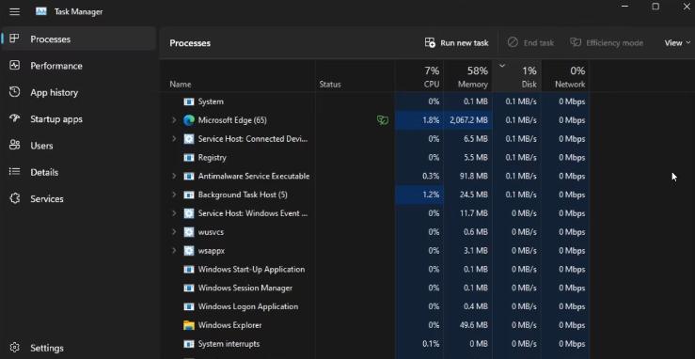Expand the Microsoft Edge (65) process group
695x359 pixels.
(174, 120)
